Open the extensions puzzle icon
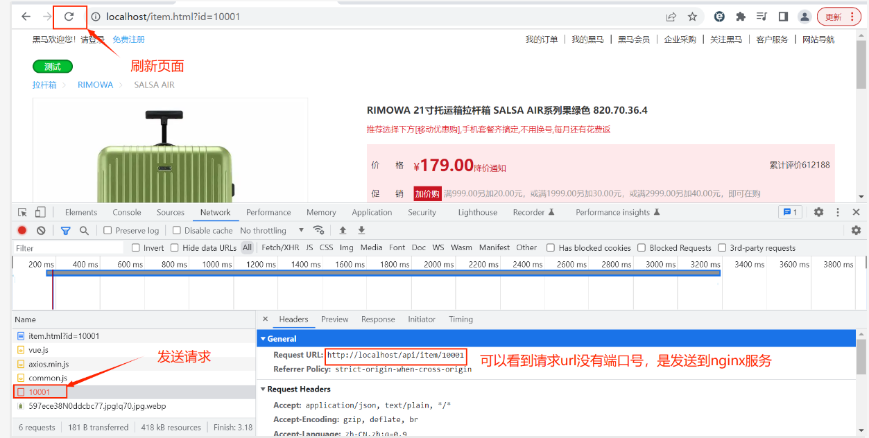Screen dimensions: 869x438 [741, 17]
